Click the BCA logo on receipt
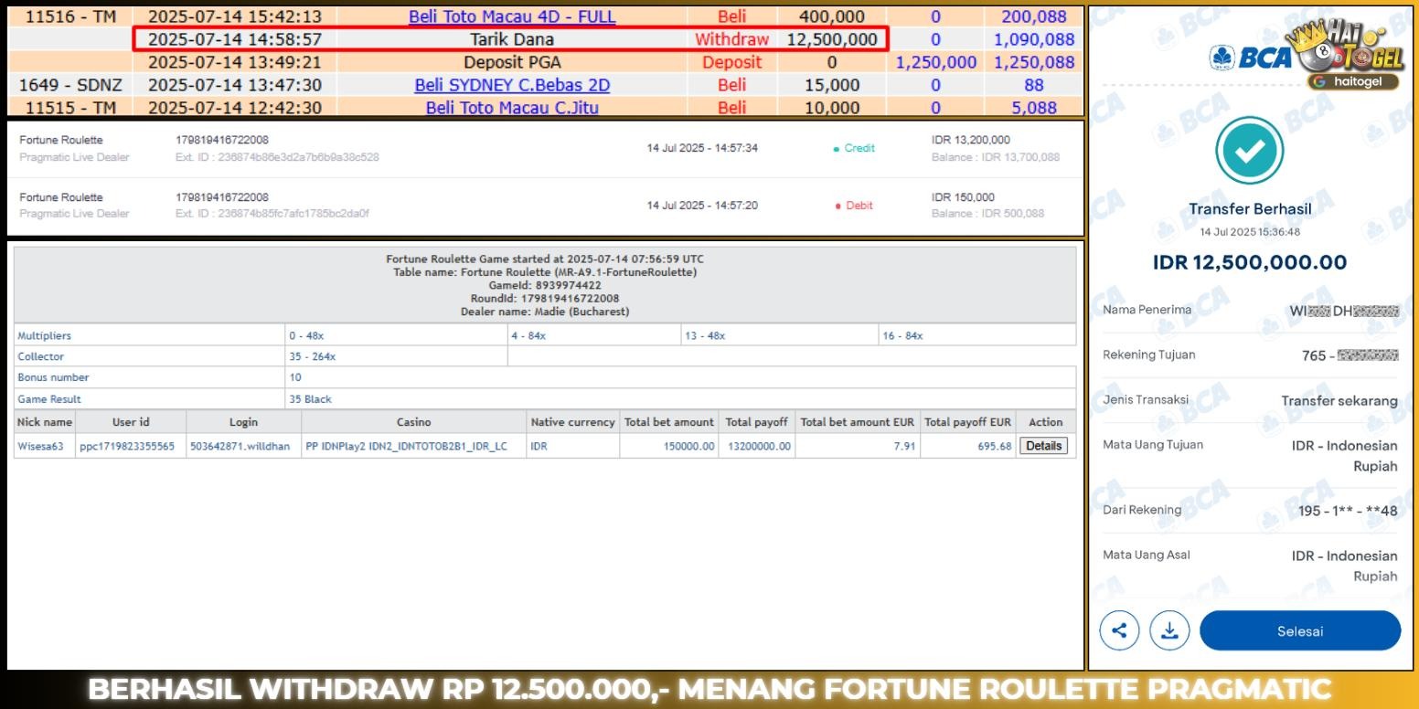The height and width of the screenshot is (709, 1419). pyautogui.click(x=1252, y=58)
